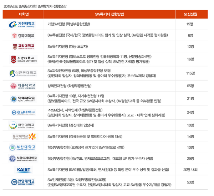Click the 부산대학교 교과성적 관계없이 description
This screenshot has height=196, width=214.
coord(86,148)
